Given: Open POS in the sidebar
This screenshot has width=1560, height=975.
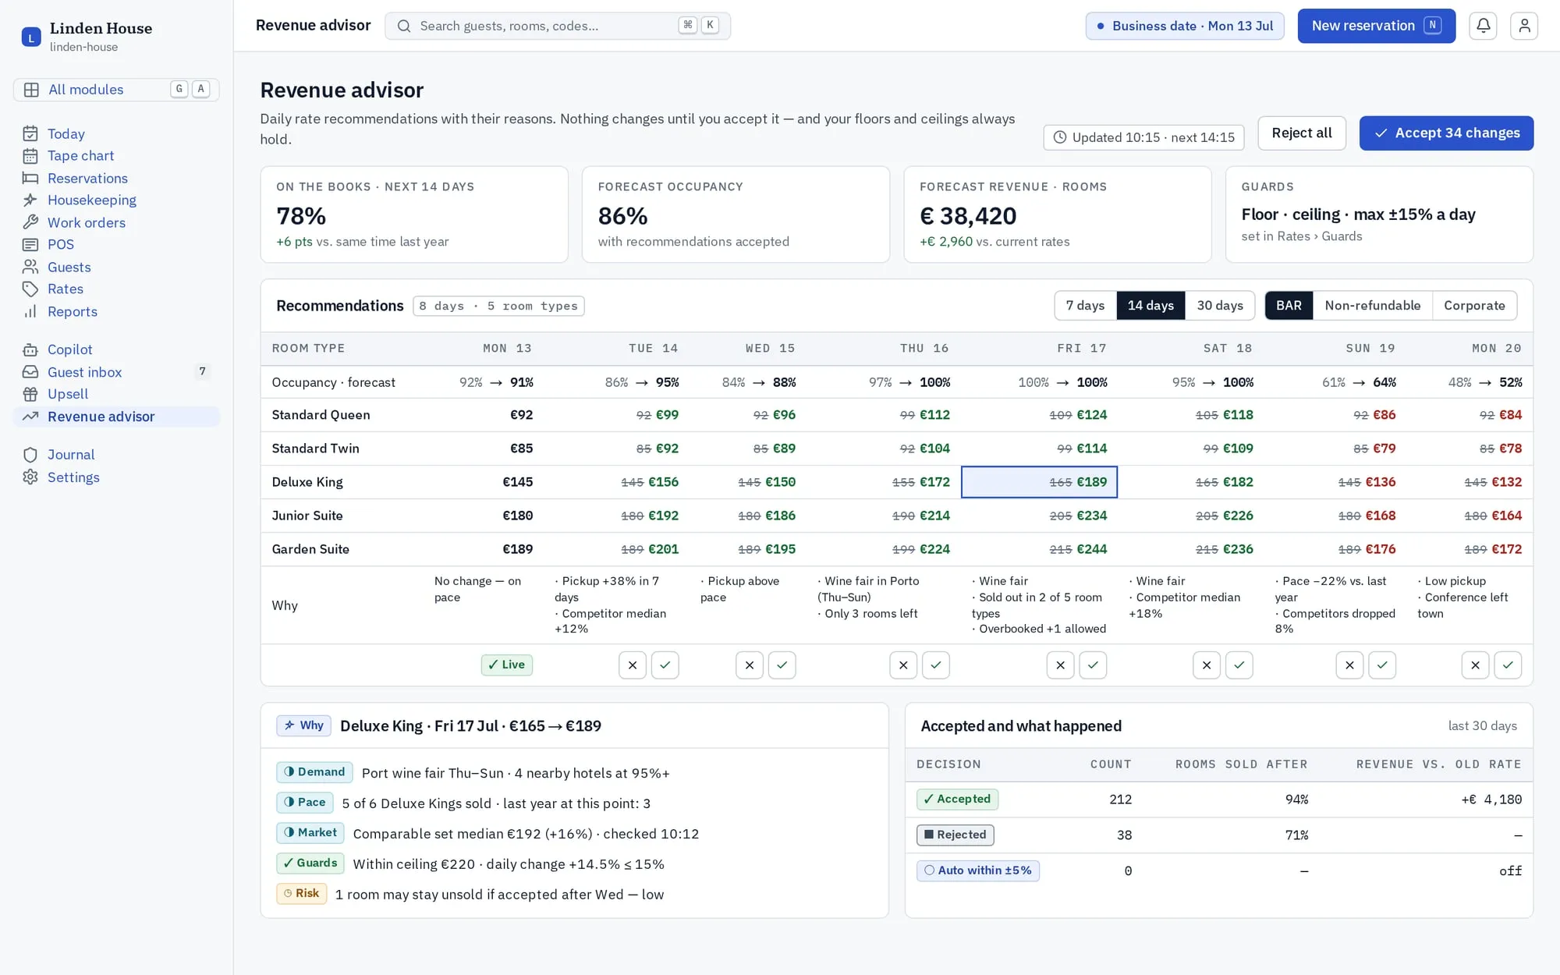Looking at the screenshot, I should pyautogui.click(x=116, y=245).
